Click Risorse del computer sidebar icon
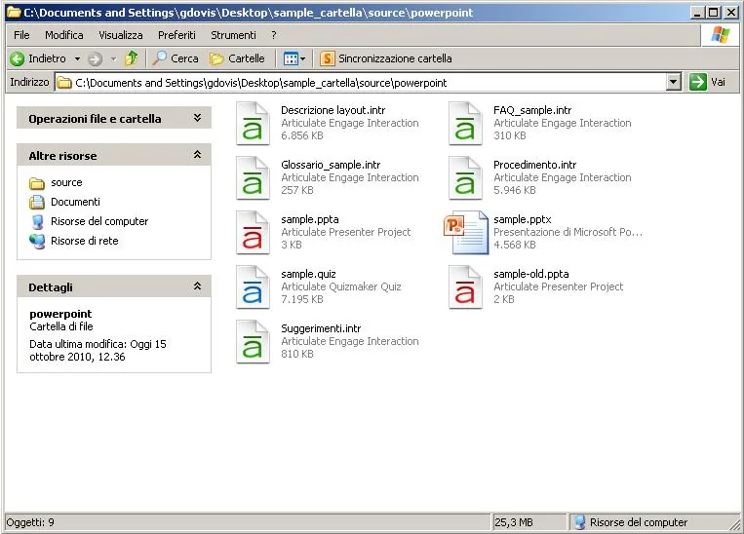Screen dimensions: 744x534 [36, 221]
